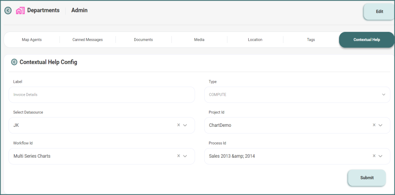Open the Select Datasource dropdown arrow
This screenshot has height=195, width=395.
[x=185, y=125]
